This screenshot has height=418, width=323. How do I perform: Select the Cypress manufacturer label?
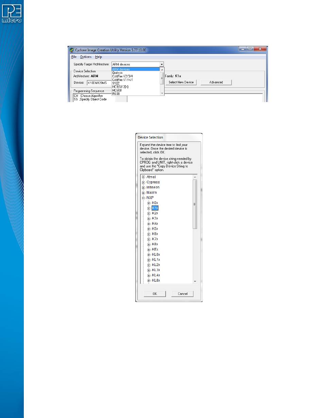(x=153, y=182)
